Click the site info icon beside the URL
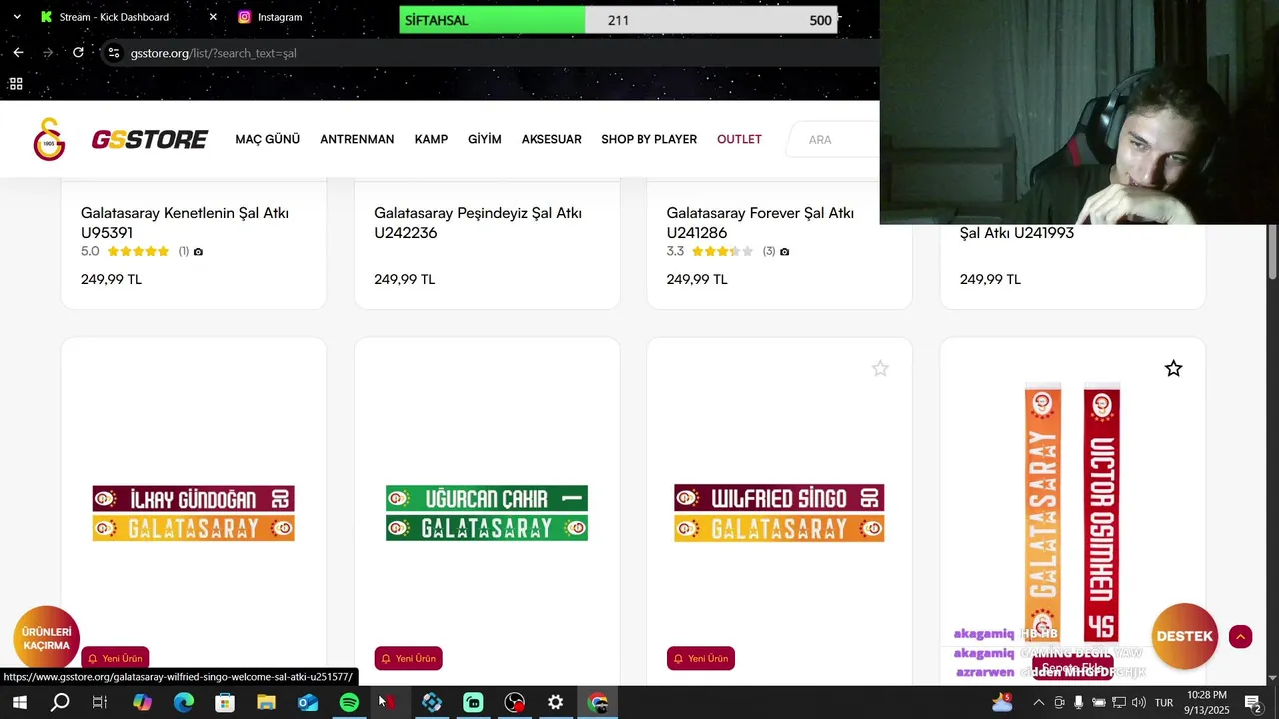The width and height of the screenshot is (1279, 719). coord(114,53)
